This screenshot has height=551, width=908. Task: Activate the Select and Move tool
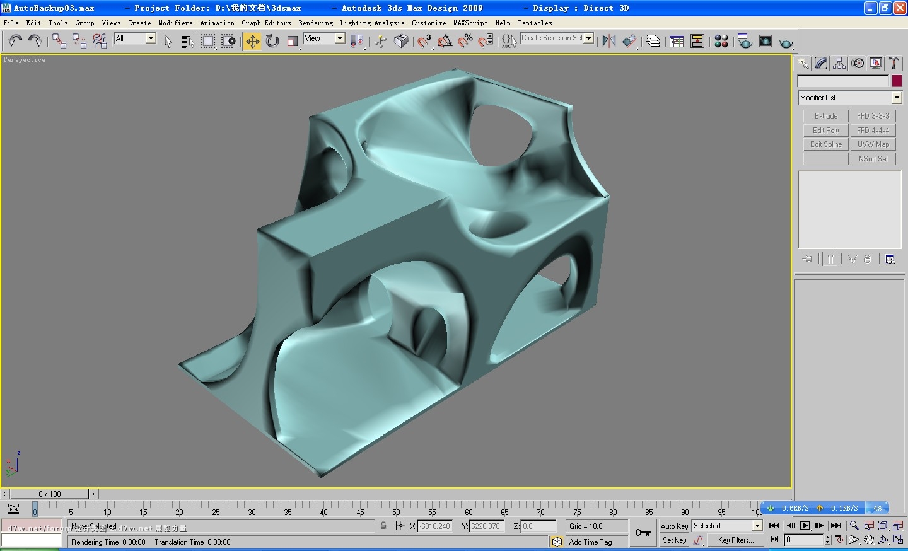pos(252,41)
